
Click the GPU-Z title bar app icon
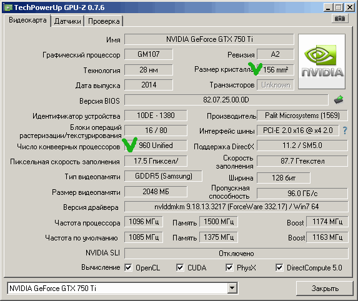coord(8,7)
